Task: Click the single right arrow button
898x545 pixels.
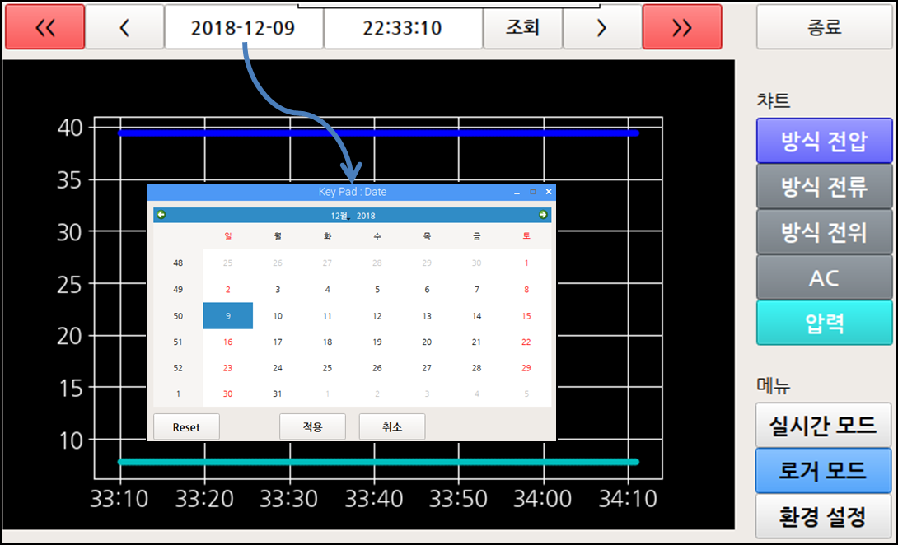Action: [601, 27]
